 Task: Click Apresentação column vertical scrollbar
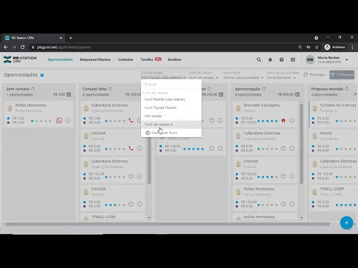pyautogui.click(x=302, y=143)
